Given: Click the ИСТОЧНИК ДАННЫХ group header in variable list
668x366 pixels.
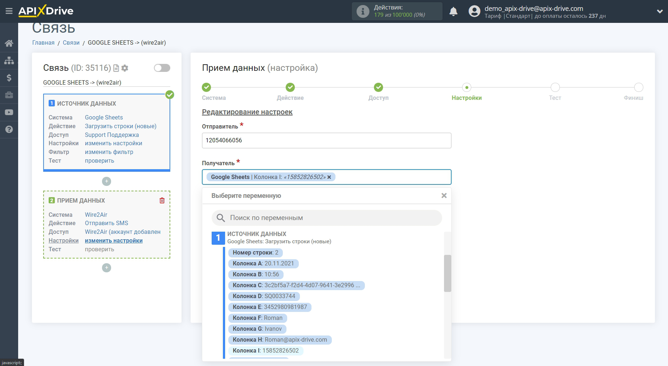Looking at the screenshot, I should (257, 234).
